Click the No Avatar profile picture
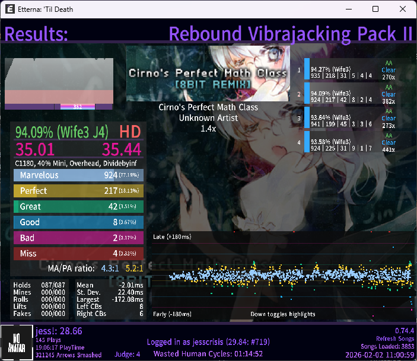Viewport: 417px width, 361px height. pyautogui.click(x=12, y=342)
